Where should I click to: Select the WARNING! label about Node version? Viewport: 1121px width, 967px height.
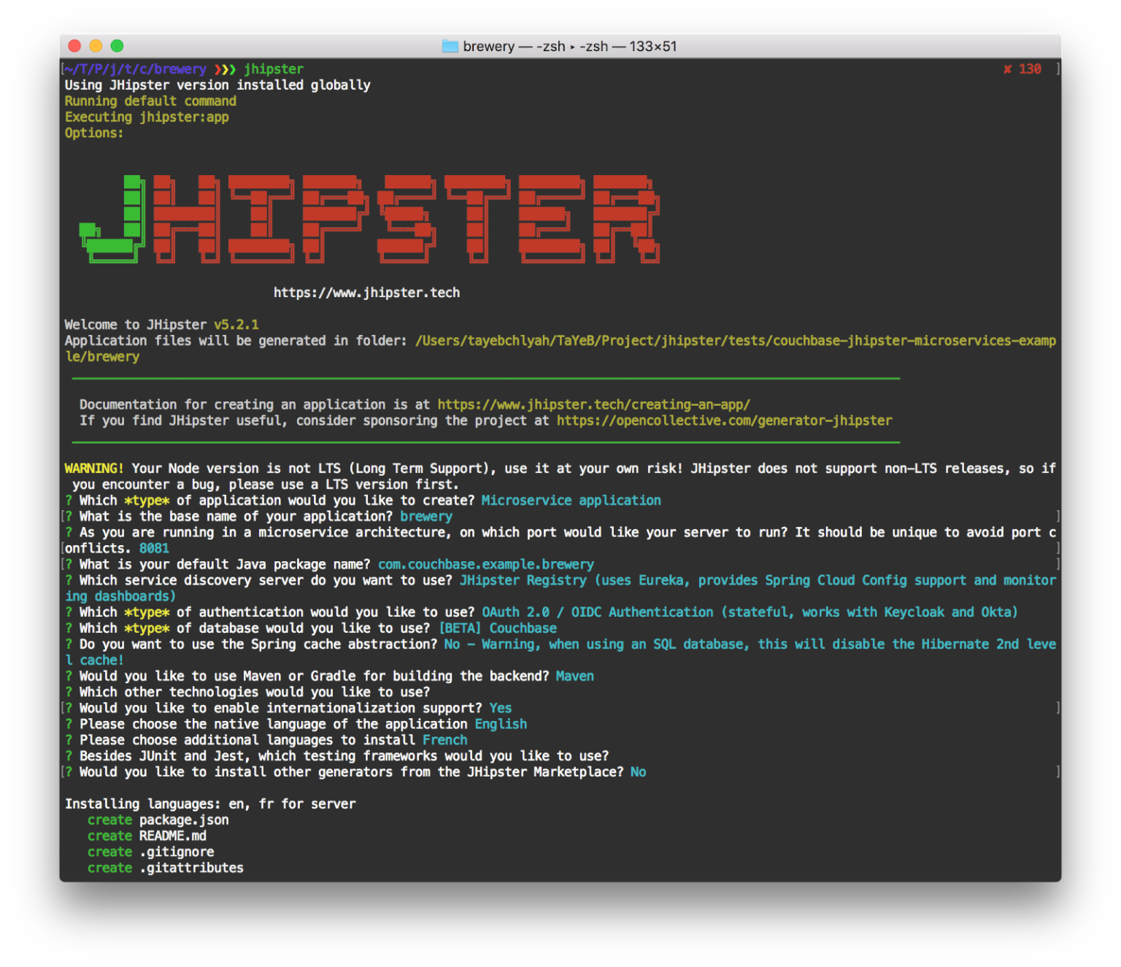(x=93, y=468)
